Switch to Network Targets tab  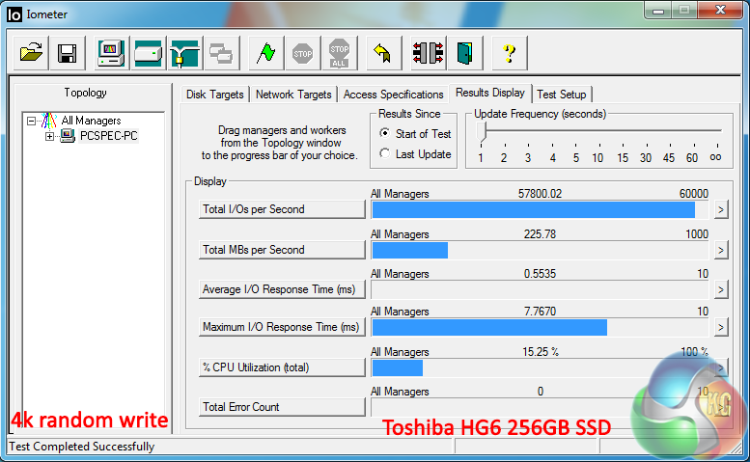[293, 95]
